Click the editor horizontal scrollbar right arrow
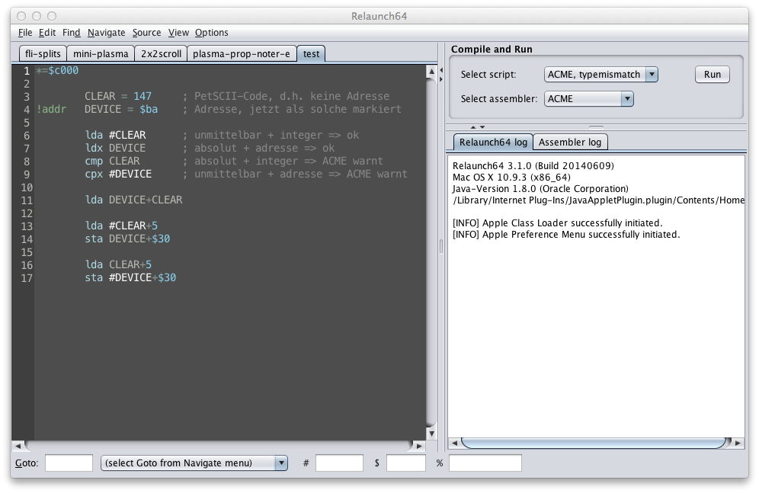Screen dimensions: 759x493 click(420, 445)
